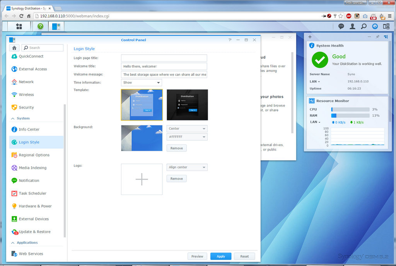The image size is (396, 266).
Task: Click the background image preview
Action: (x=142, y=138)
